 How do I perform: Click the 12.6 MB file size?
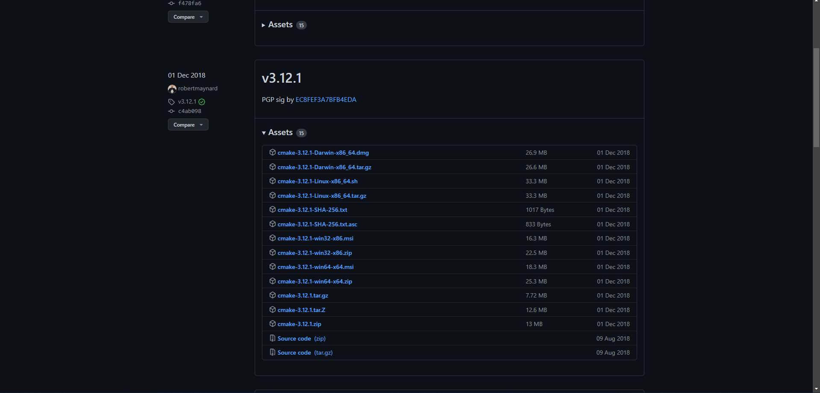(536, 310)
